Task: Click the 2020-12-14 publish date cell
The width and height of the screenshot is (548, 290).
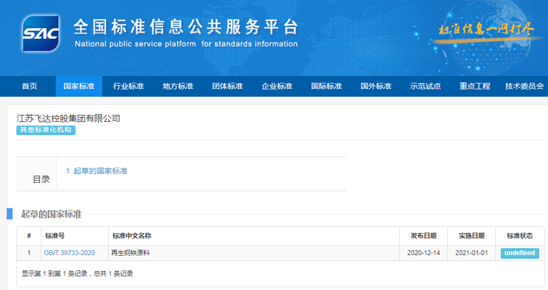Action: (x=423, y=253)
